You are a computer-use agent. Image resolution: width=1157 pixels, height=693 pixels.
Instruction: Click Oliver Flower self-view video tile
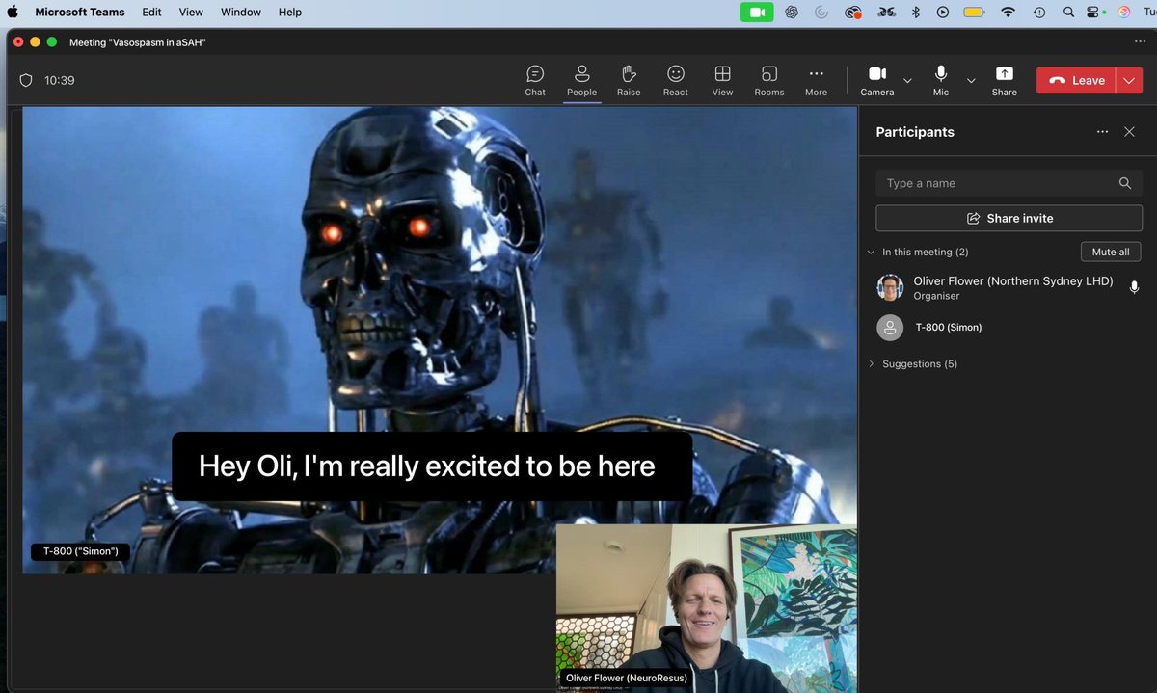tap(707, 607)
